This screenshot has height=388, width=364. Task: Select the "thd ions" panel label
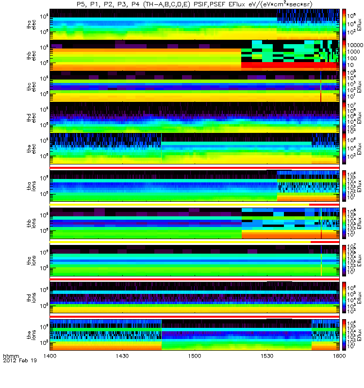pyautogui.click(x=32, y=297)
